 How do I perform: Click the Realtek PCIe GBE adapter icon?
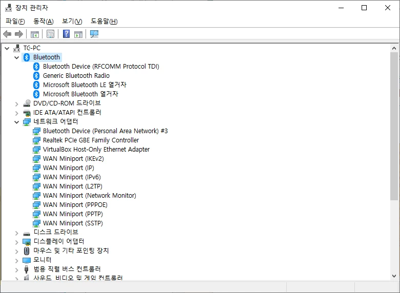[x=36, y=140]
